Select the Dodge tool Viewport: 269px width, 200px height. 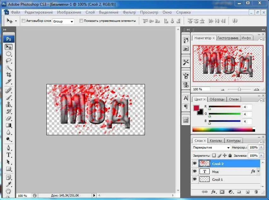point(9,139)
